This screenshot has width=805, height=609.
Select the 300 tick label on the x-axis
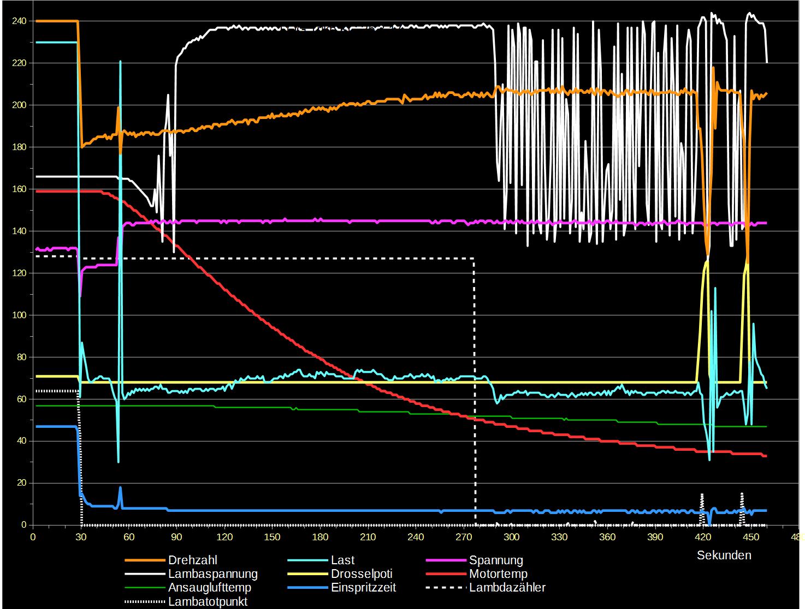pos(511,537)
